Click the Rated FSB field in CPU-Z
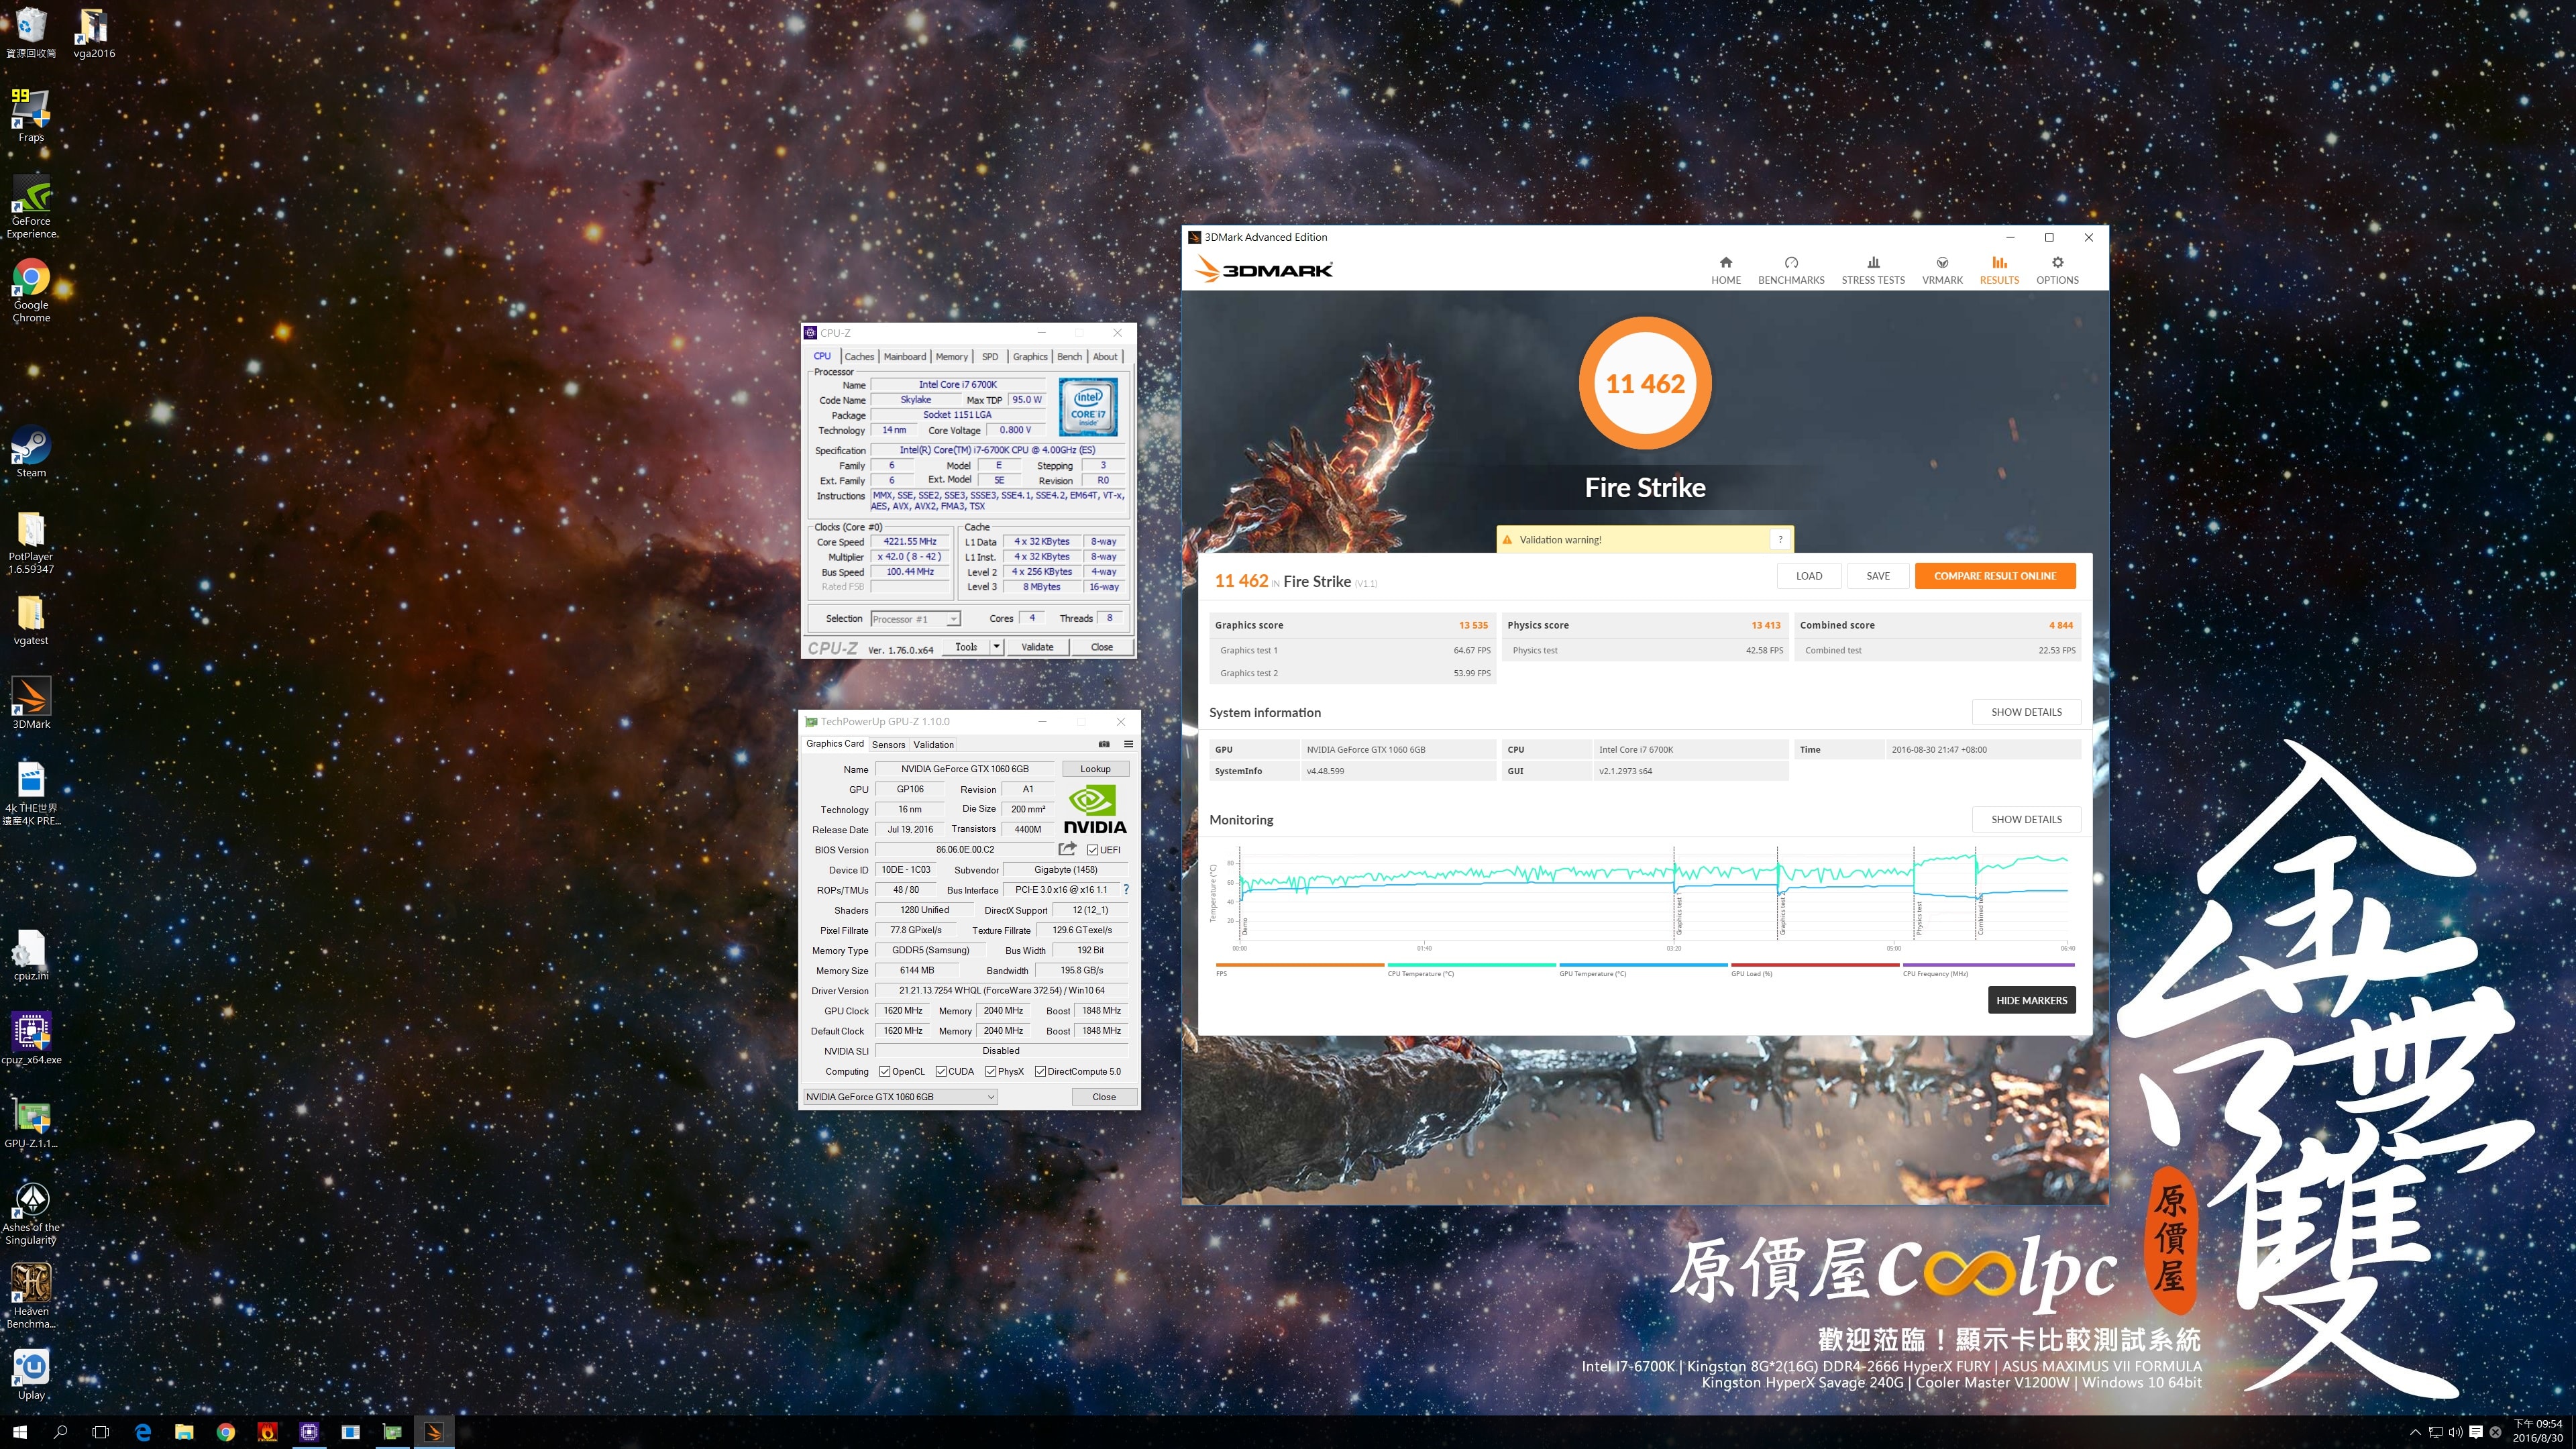This screenshot has width=2576, height=1449. pos(909,587)
